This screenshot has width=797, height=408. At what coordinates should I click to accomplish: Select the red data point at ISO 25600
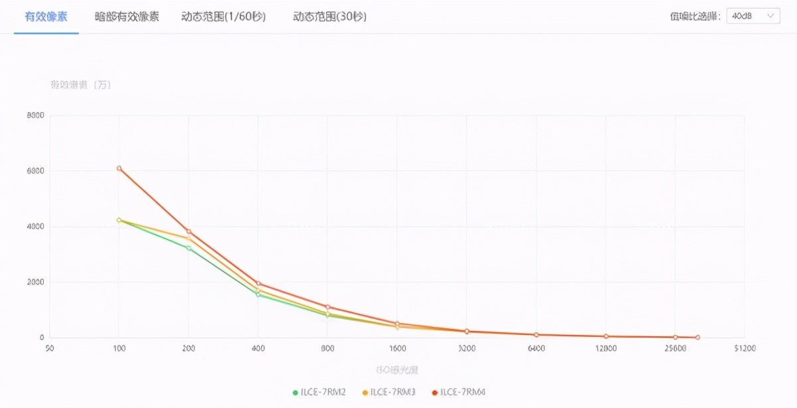tap(675, 338)
